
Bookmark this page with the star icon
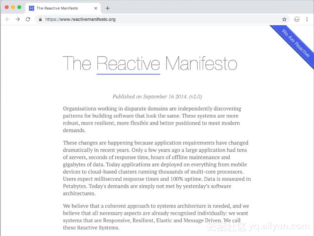point(284,19)
